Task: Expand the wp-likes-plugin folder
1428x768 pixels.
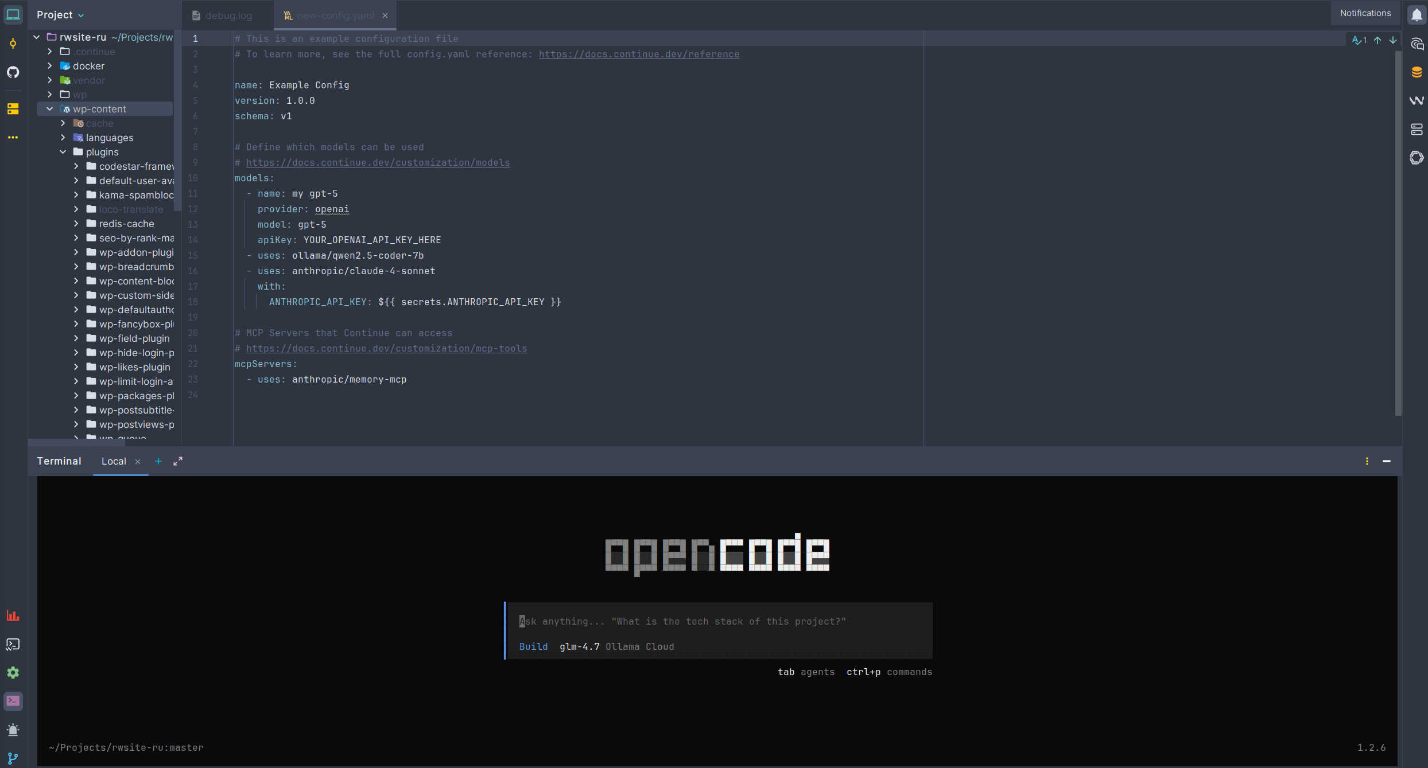Action: (x=76, y=367)
